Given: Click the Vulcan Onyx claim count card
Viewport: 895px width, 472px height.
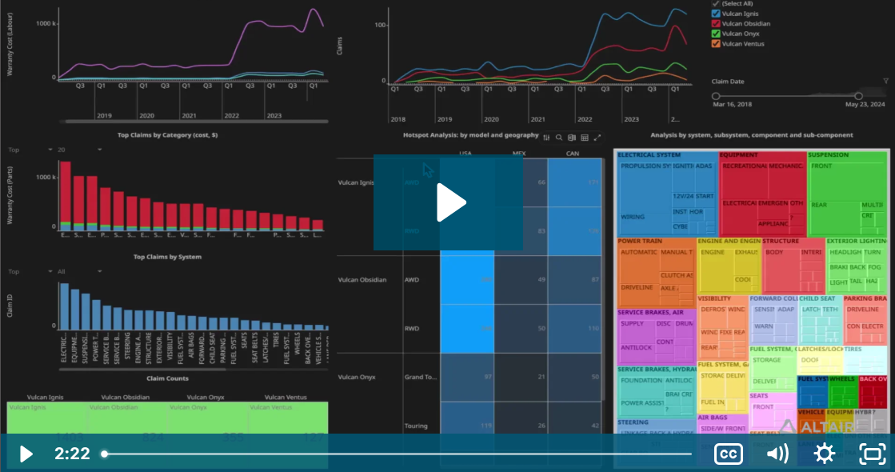Looking at the screenshot, I should [208, 419].
